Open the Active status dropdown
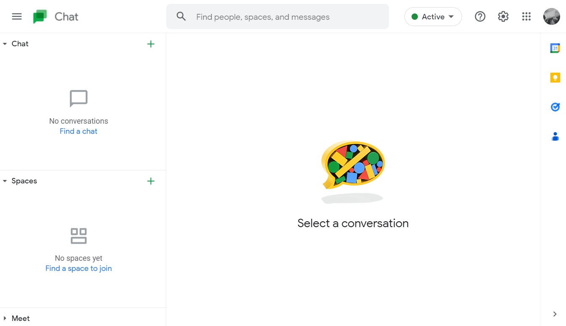Screen dimensions: 566x326 433,16
